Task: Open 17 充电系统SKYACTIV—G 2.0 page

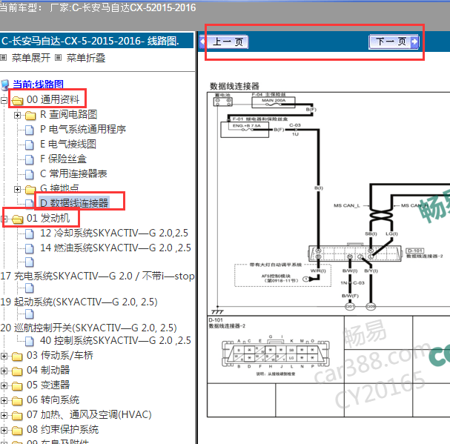Action: click(x=97, y=276)
